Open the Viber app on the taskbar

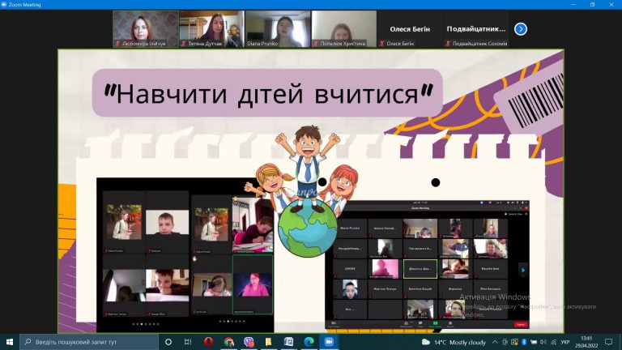(249, 342)
